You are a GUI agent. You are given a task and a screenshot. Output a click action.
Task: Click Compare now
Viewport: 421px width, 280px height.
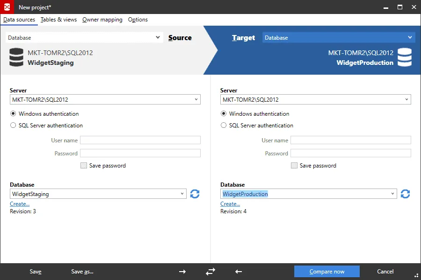327,271
